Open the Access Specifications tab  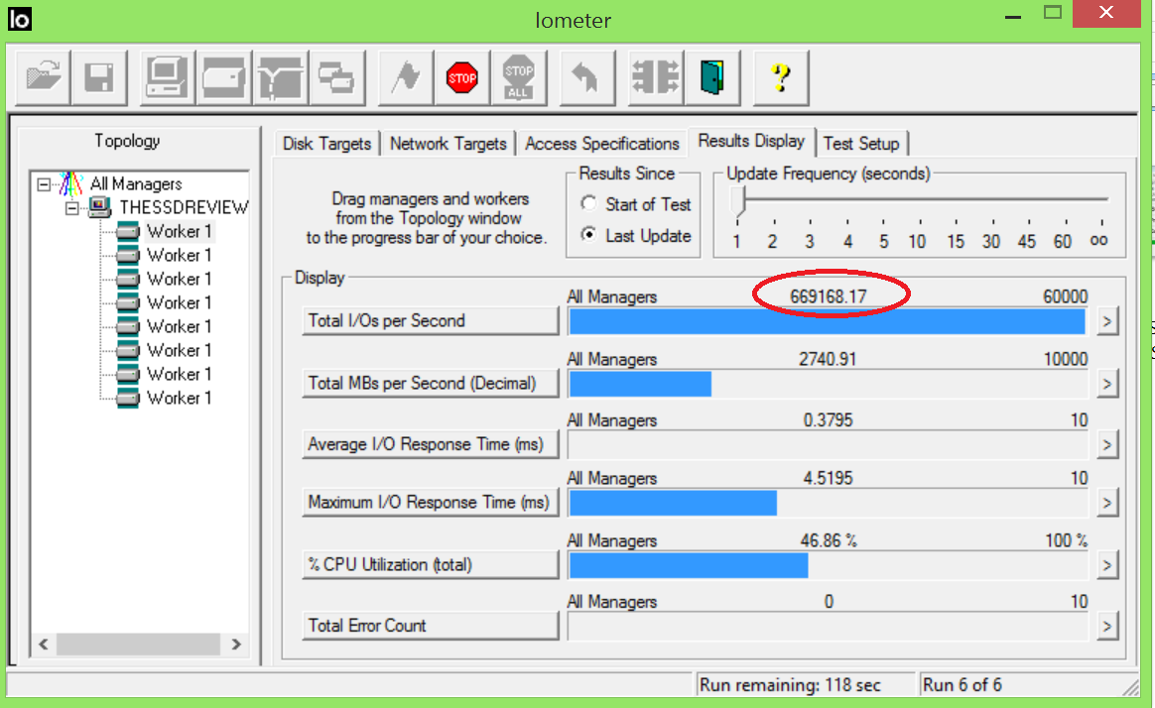(x=601, y=144)
